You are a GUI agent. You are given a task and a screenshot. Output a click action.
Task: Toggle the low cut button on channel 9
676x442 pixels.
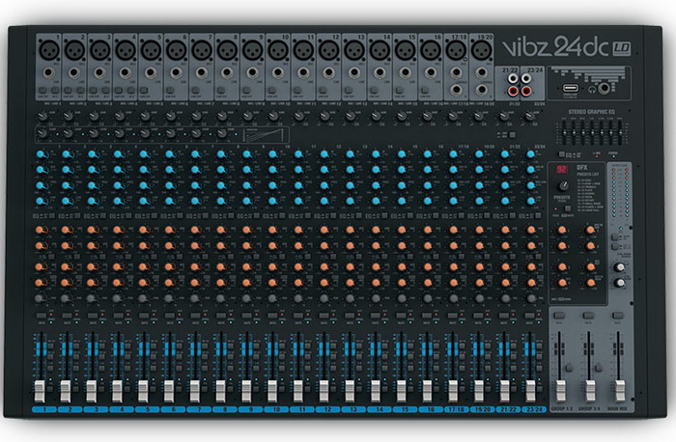pos(246,91)
